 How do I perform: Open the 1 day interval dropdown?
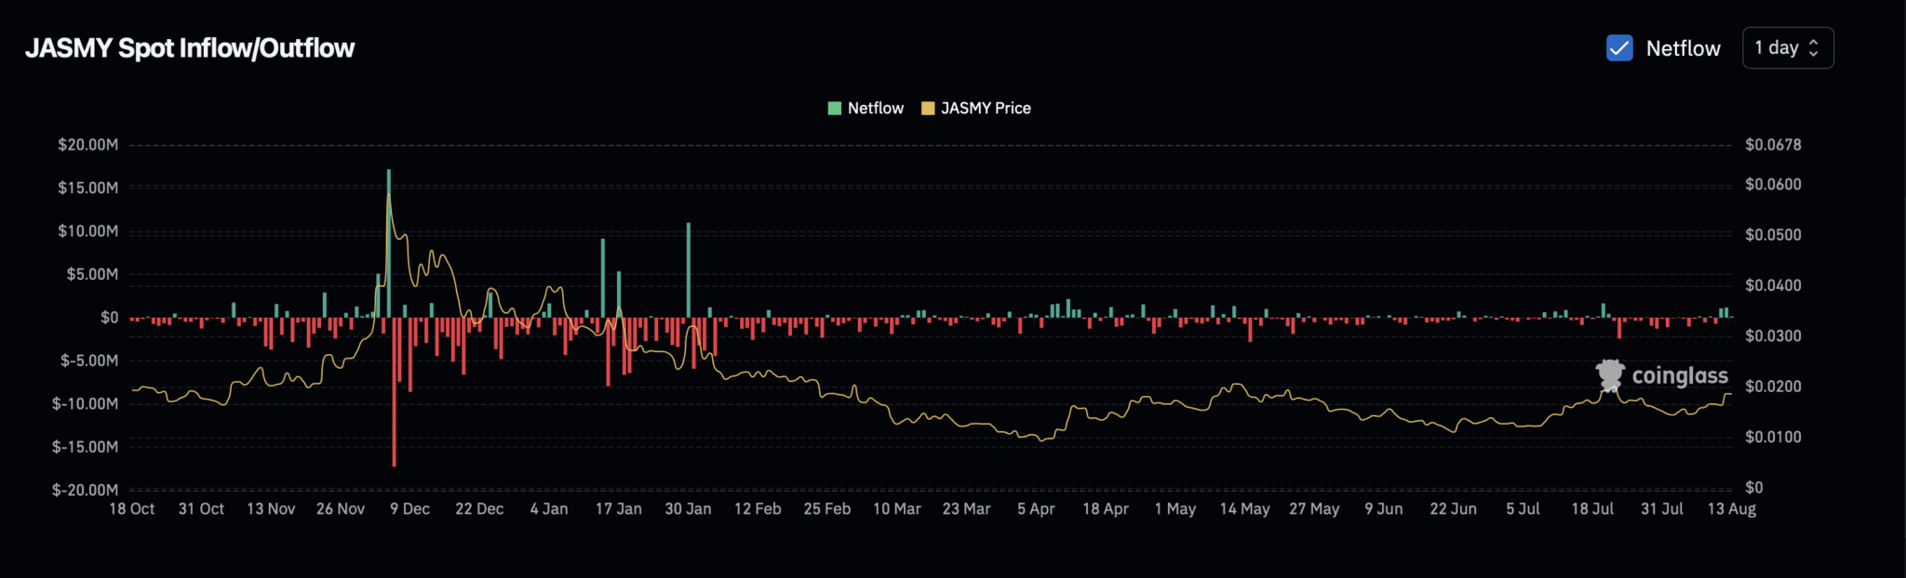(1788, 48)
